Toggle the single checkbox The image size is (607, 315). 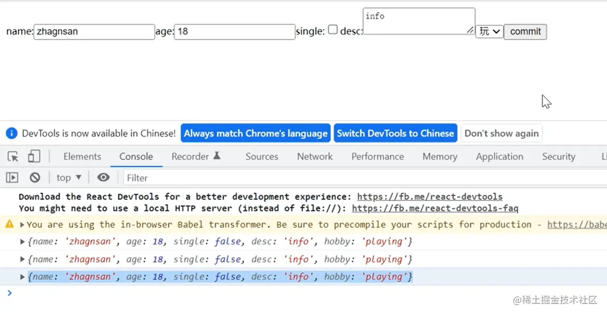333,30
